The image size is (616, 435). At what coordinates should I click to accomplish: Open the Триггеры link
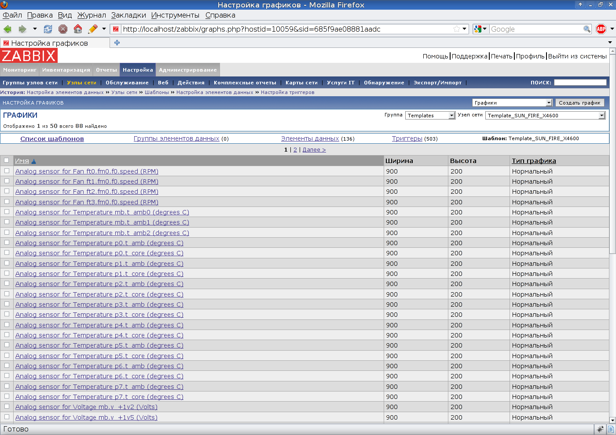[x=407, y=138]
